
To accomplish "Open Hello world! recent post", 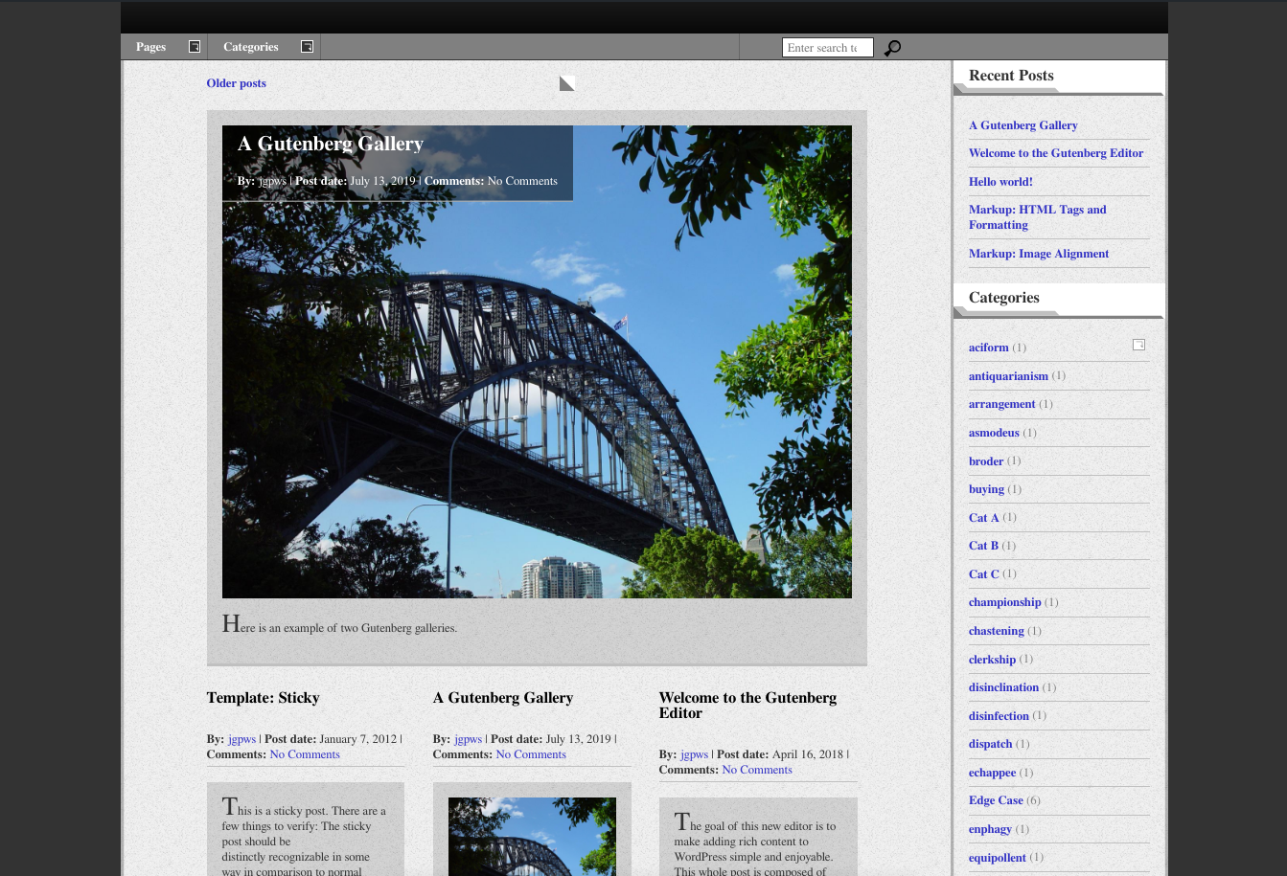I will coord(1000,182).
